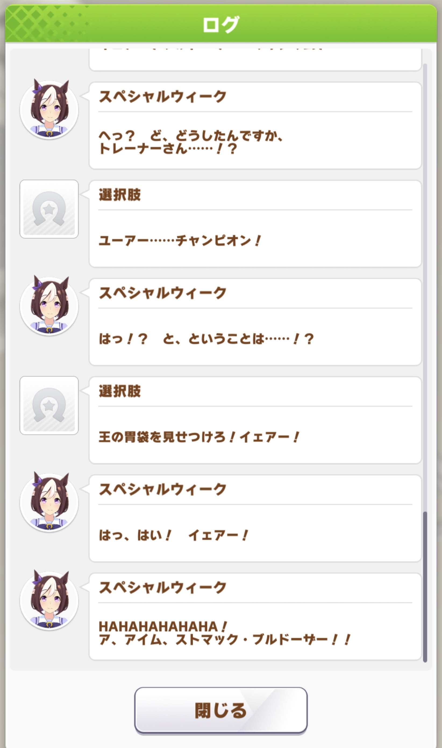442x748 pixels.
Task: Click Special Week's avatar beside はっ、はい！ イェアー！
Action: [49, 502]
